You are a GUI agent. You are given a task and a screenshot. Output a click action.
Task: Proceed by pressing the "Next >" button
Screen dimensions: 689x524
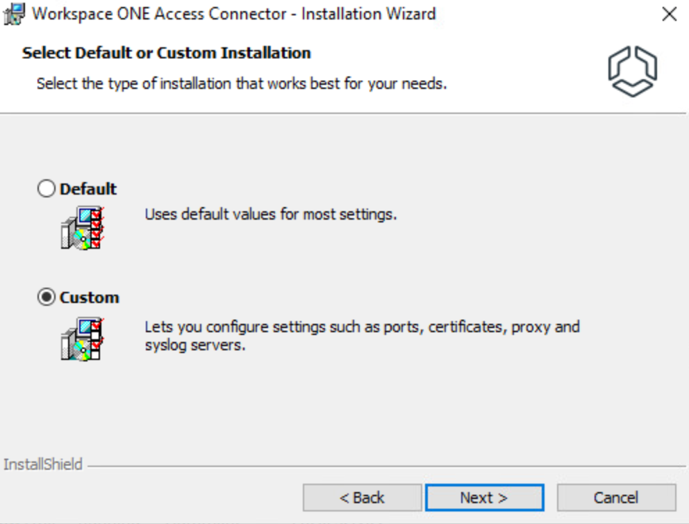coord(484,498)
